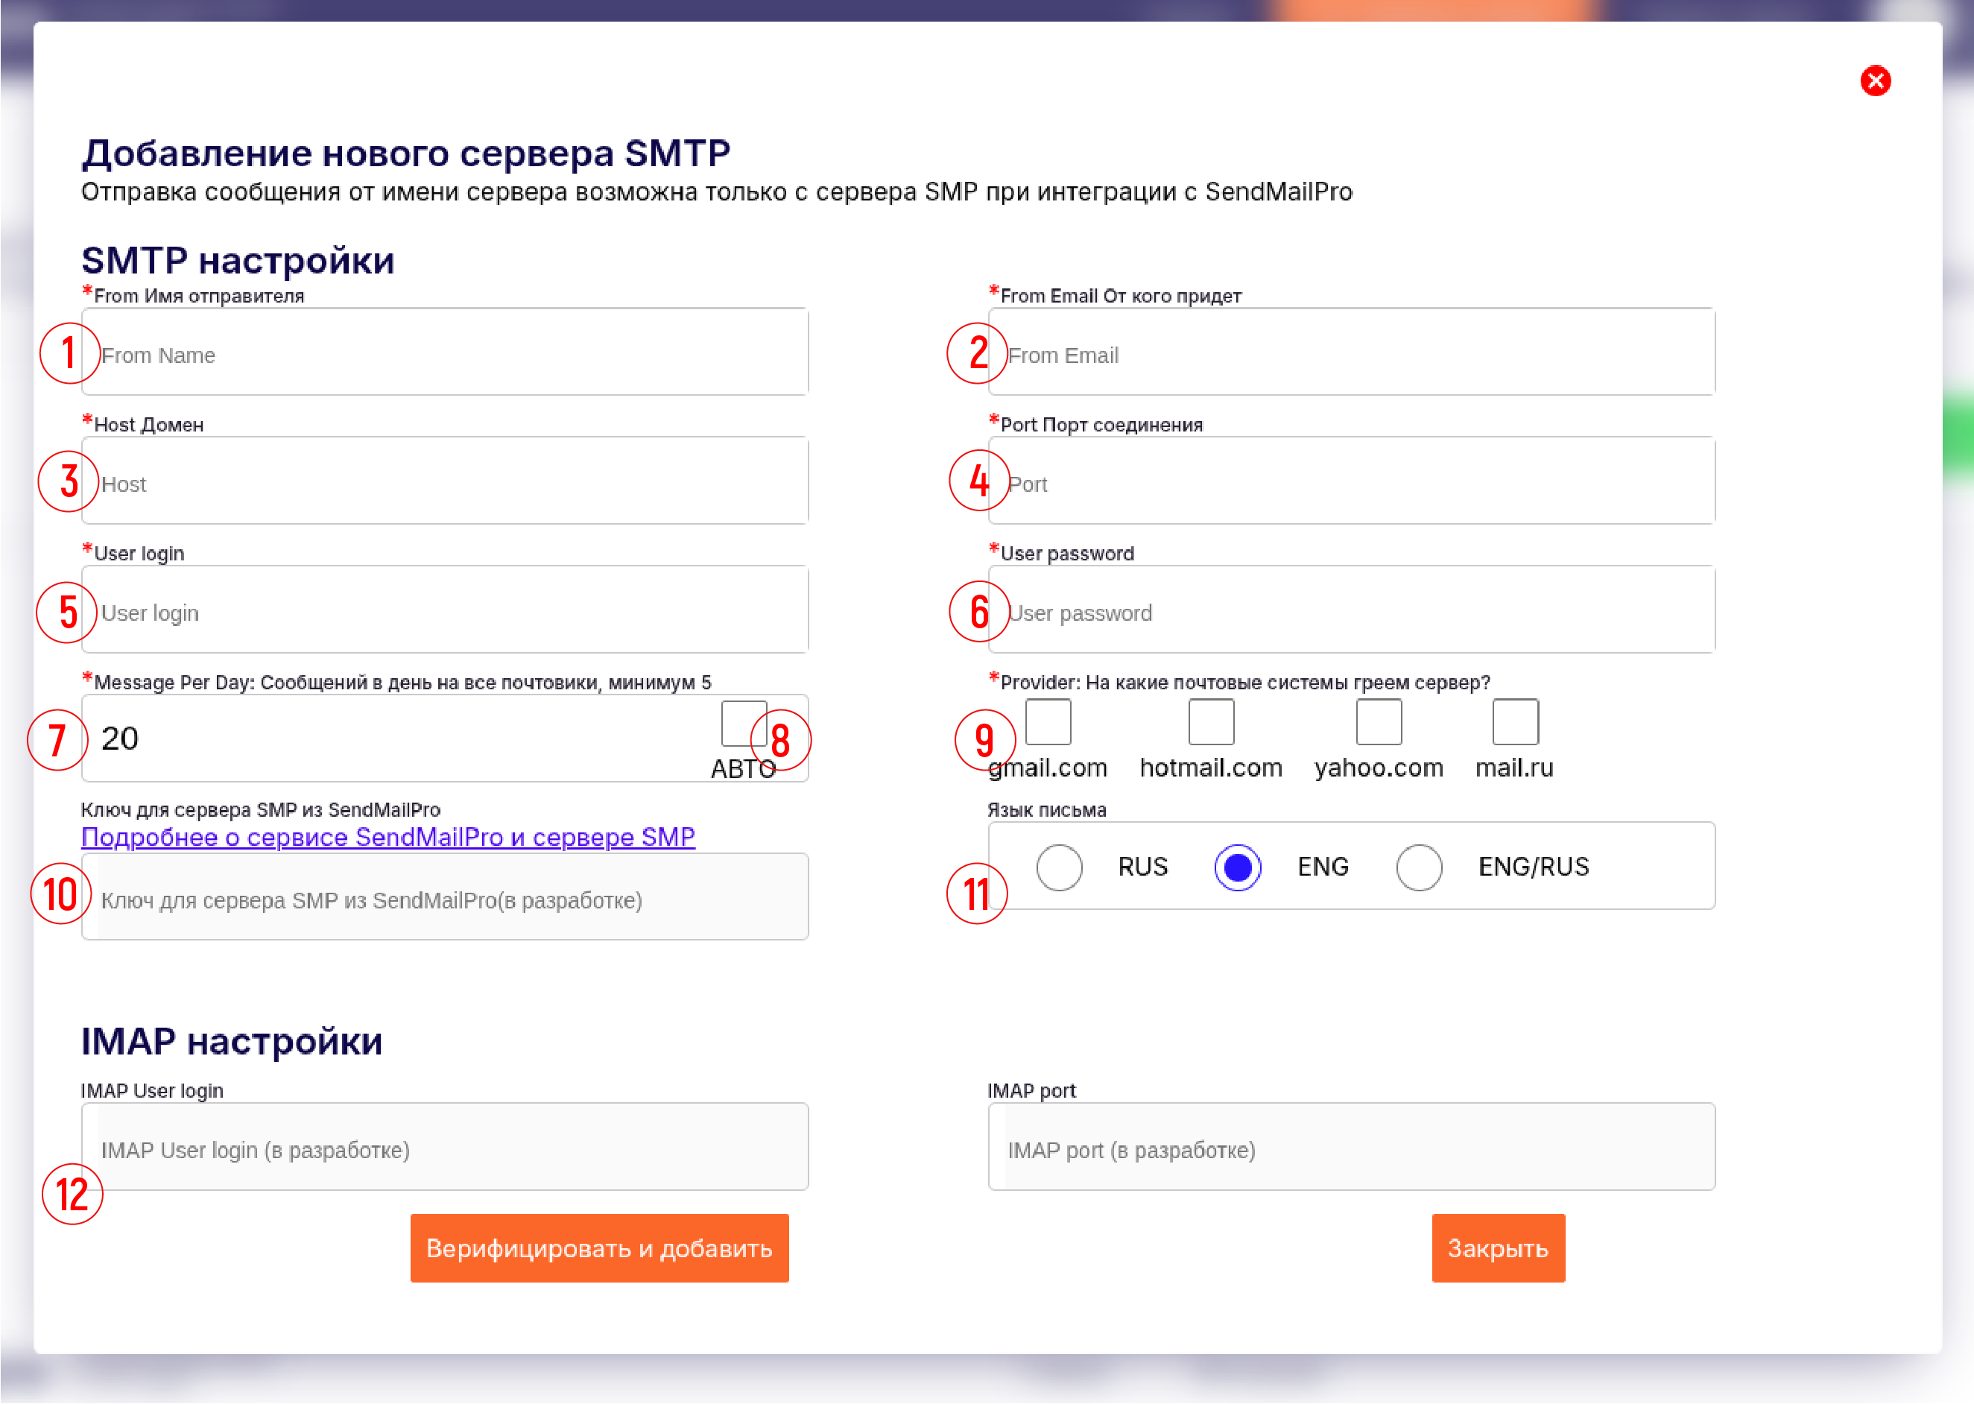The image size is (1974, 1404).
Task: Focus the User login input field
Action: pyautogui.click(x=445, y=610)
